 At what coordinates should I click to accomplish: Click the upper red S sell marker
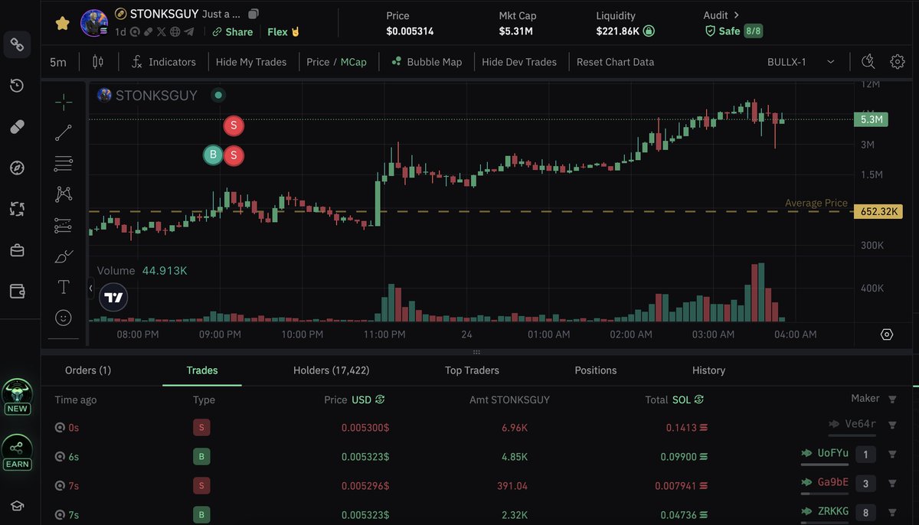(x=234, y=126)
